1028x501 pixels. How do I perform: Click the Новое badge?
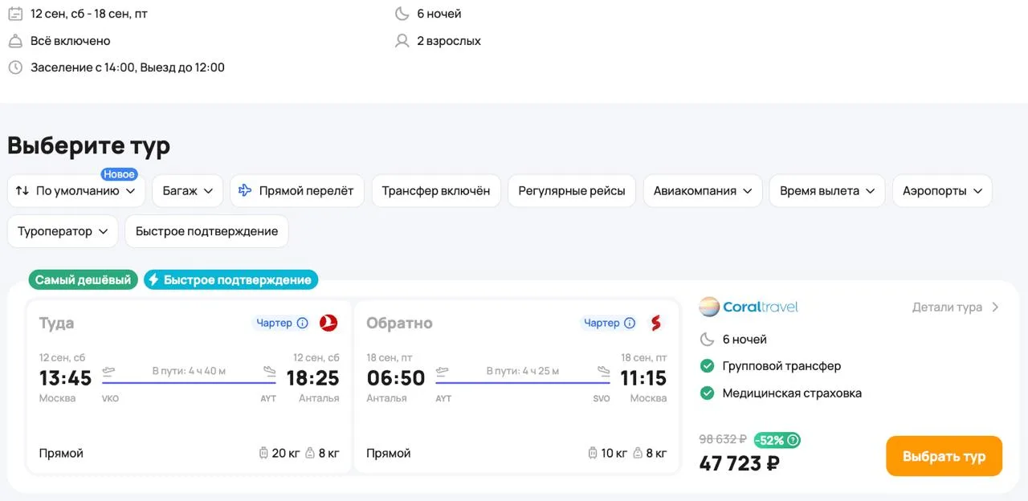point(119,174)
